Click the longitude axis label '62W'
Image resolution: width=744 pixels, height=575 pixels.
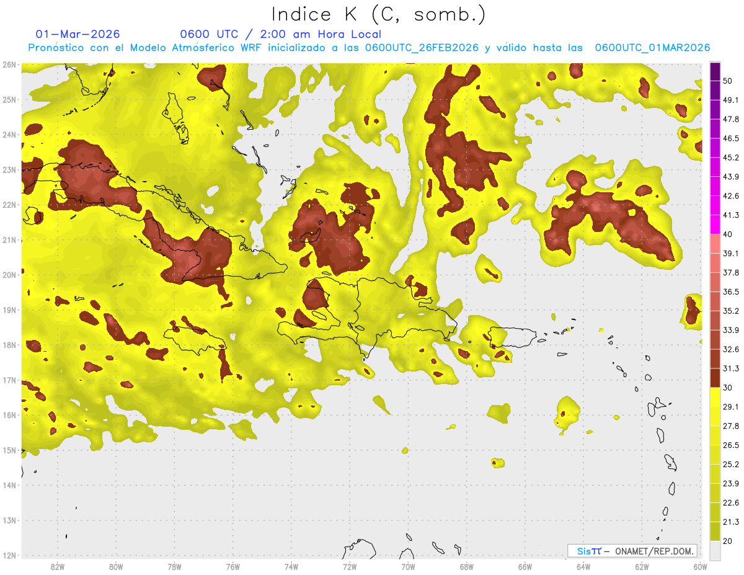tap(642, 567)
